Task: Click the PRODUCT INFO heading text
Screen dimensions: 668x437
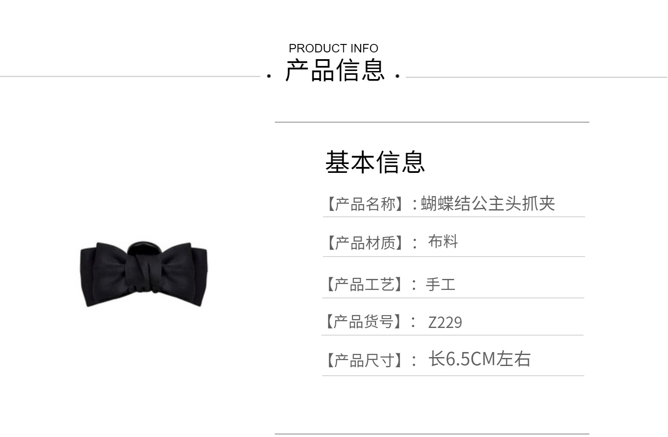Action: [x=334, y=48]
